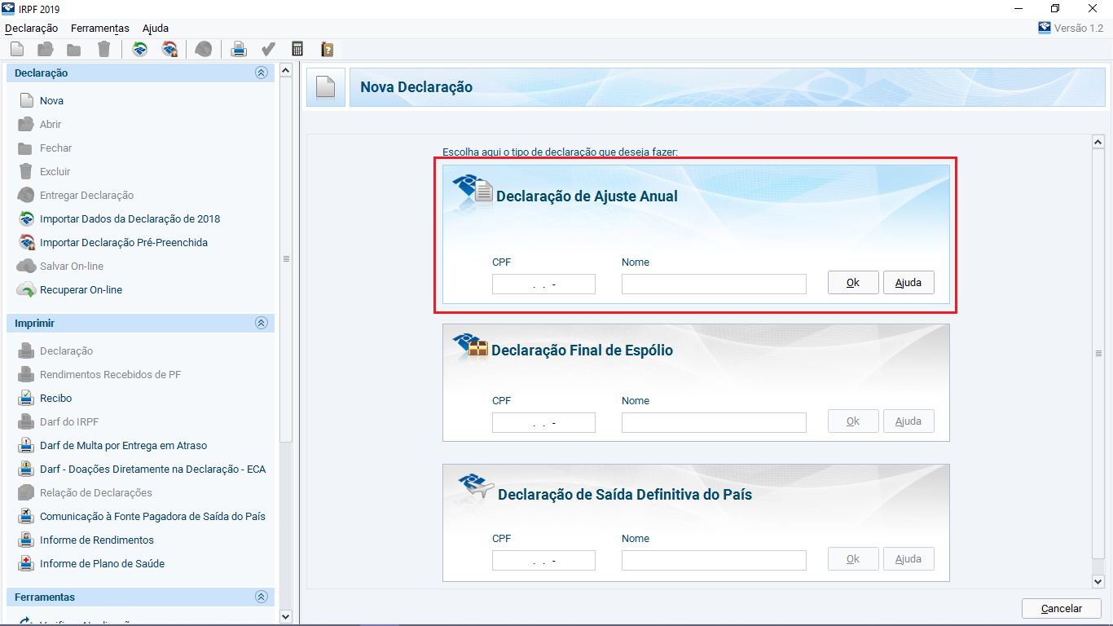Image resolution: width=1113 pixels, height=626 pixels.
Task: Open the Ferramentas menu in menu bar
Action: [99, 28]
